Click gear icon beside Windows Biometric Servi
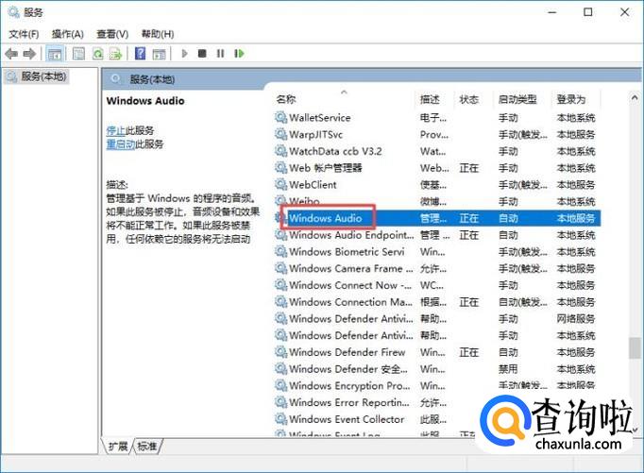Screen dimensions: 644x473 coord(281,252)
